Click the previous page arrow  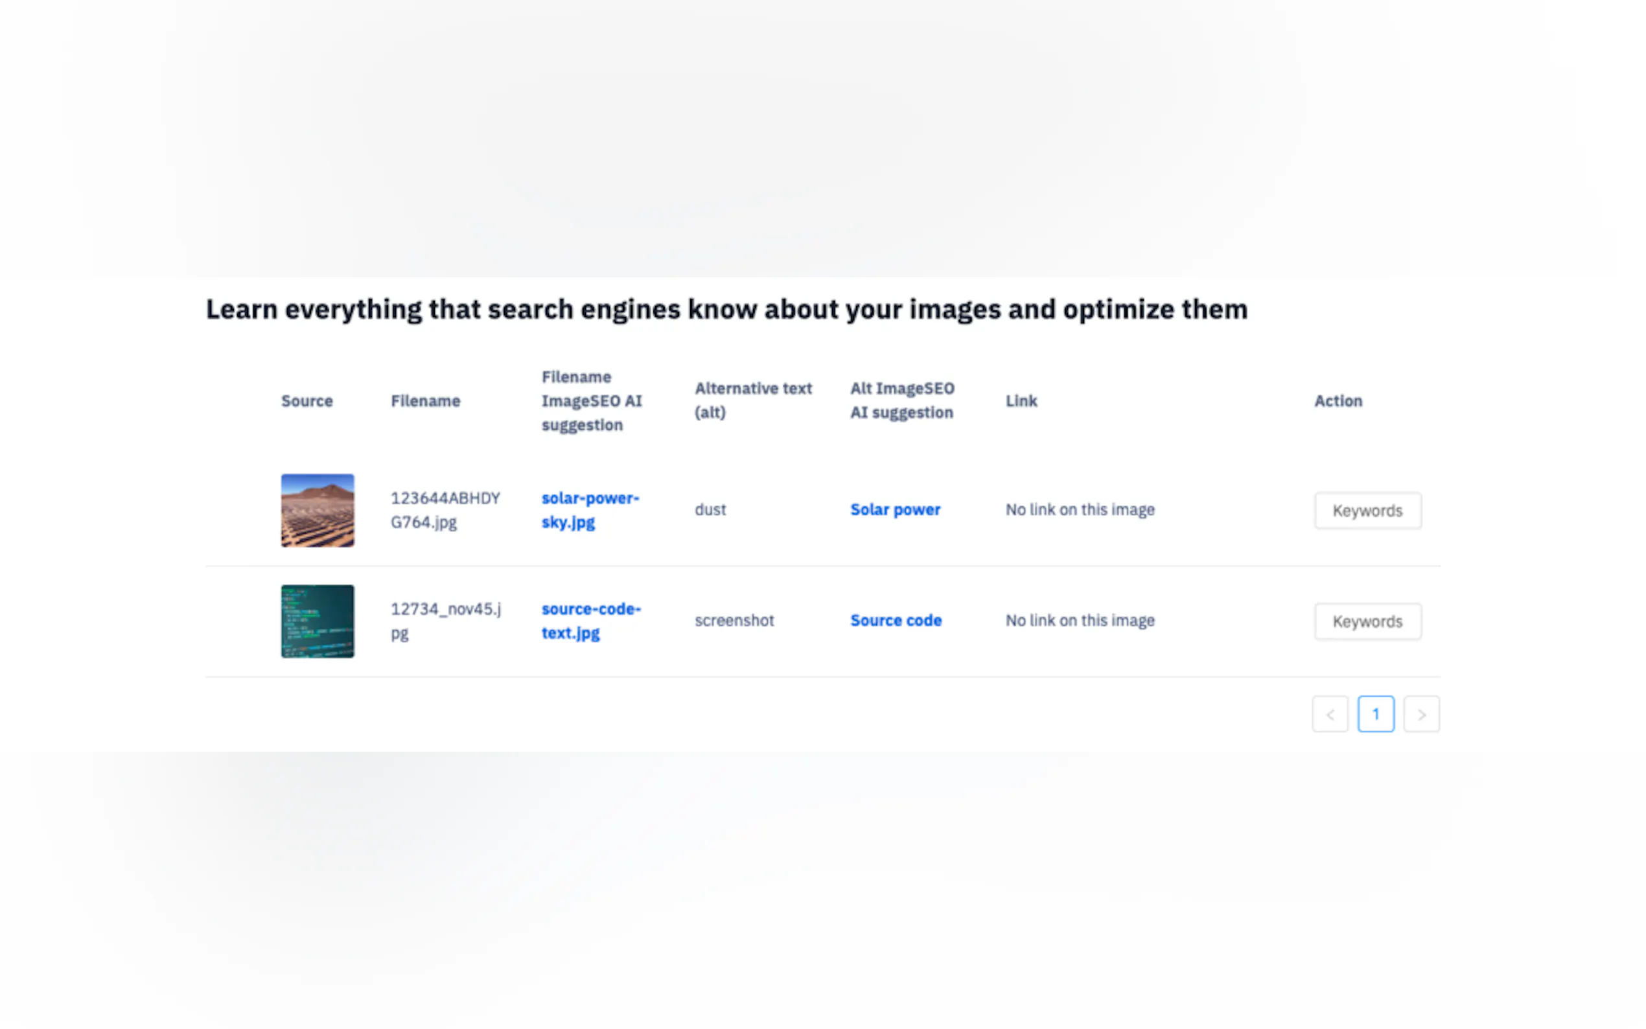click(x=1330, y=714)
